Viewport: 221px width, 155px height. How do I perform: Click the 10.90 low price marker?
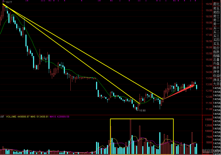[142, 111]
